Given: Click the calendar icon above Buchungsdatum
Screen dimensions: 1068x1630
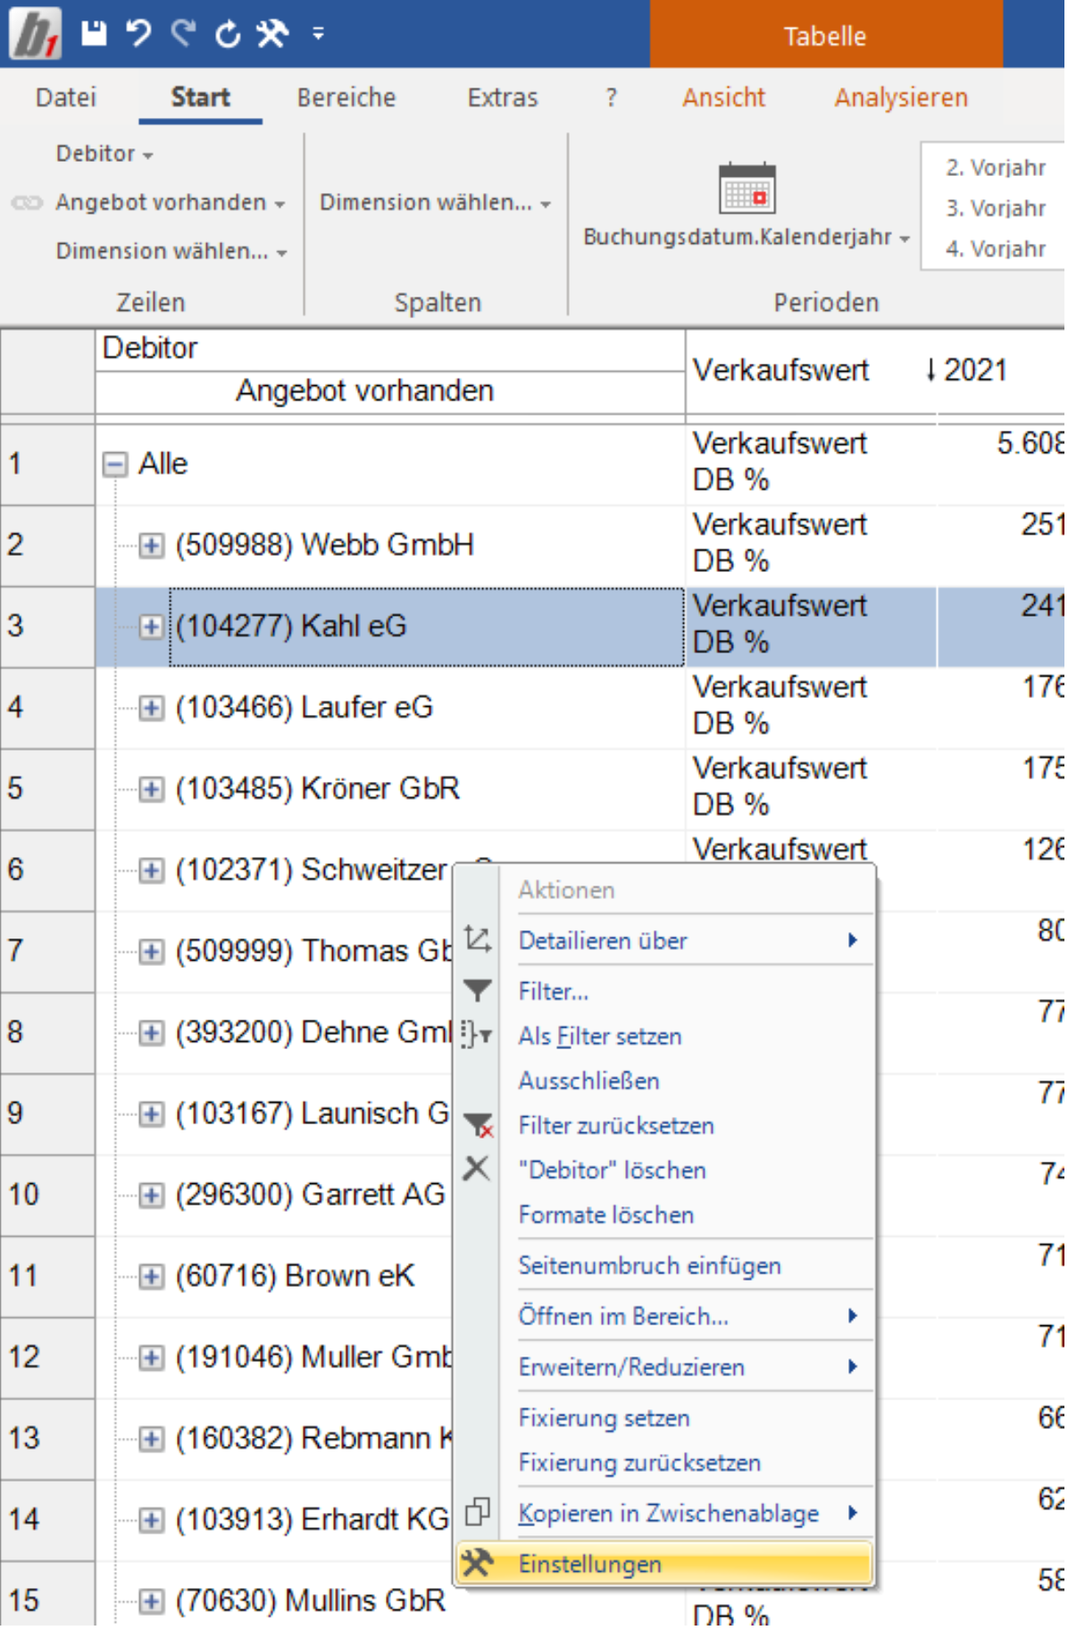Looking at the screenshot, I should 747,189.
